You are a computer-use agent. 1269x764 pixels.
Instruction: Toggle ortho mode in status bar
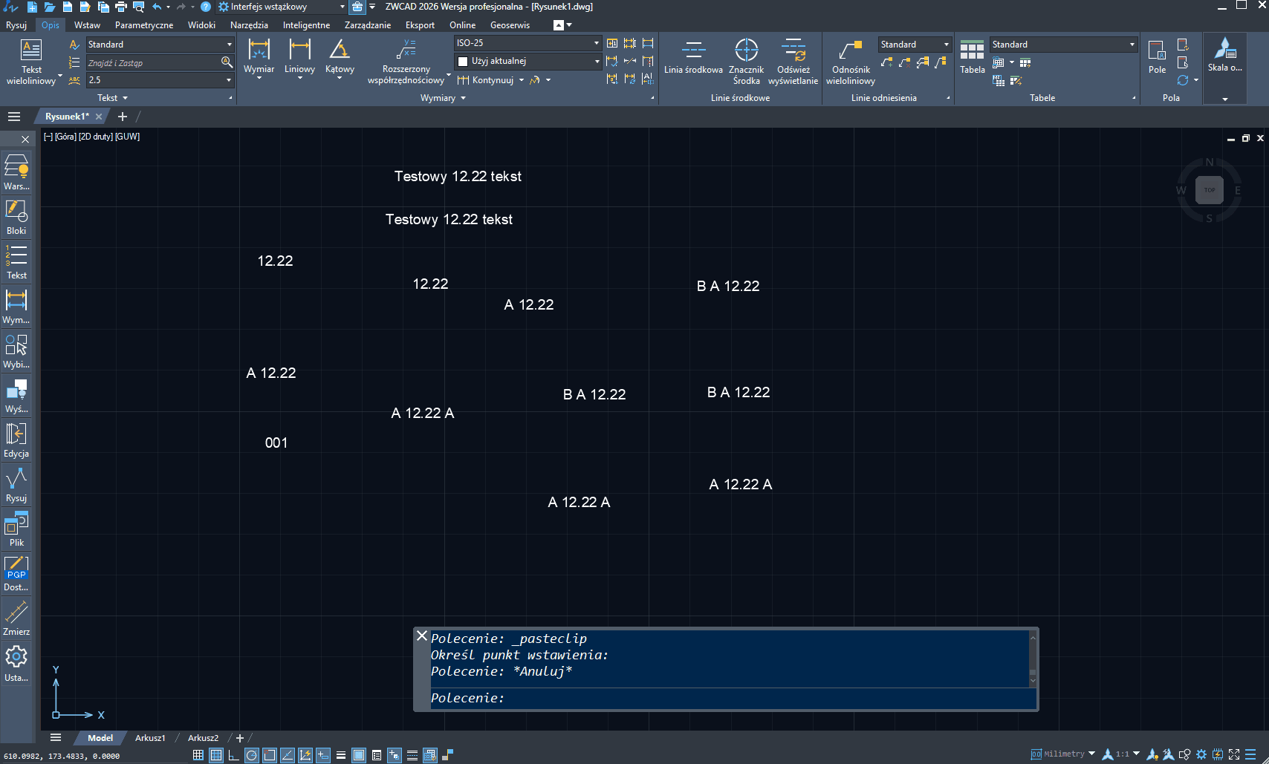[233, 755]
